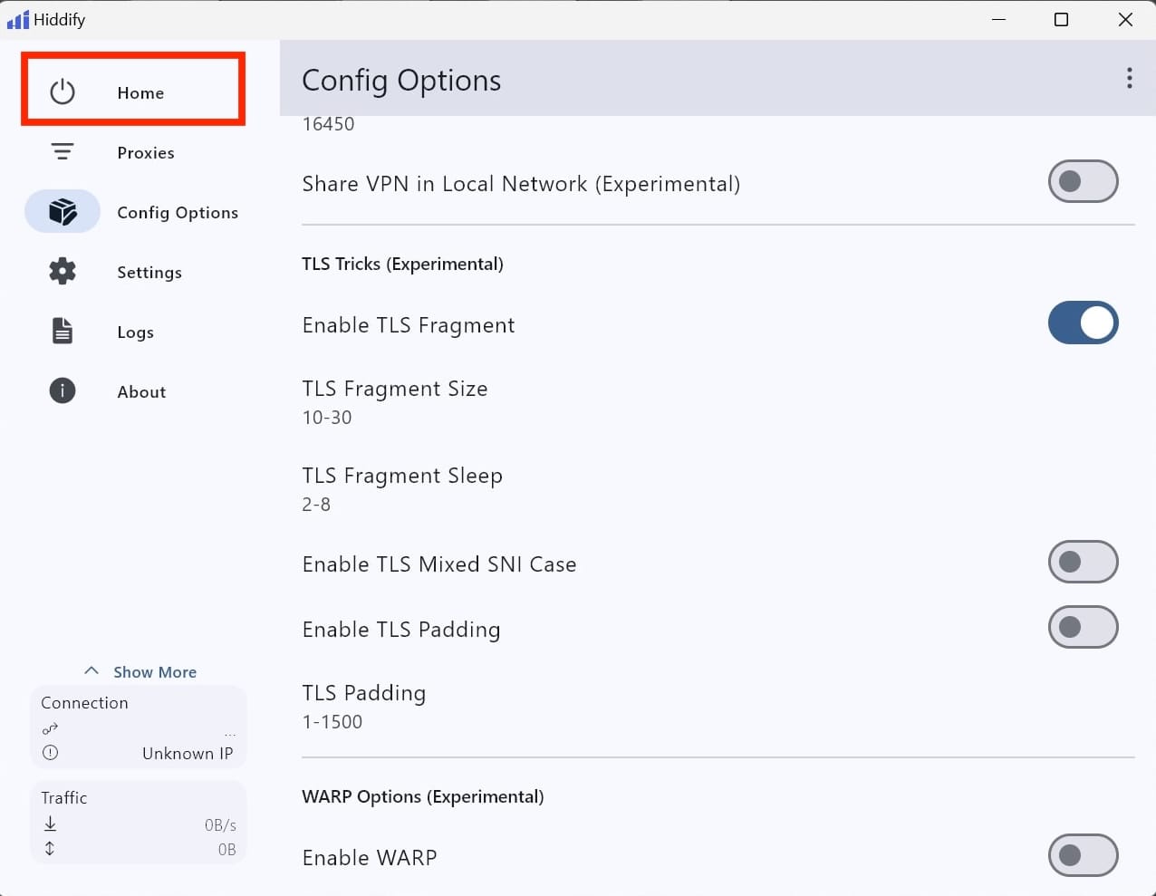Screen dimensions: 1156x896
Task: Open the TLS Fragment Sleep setting
Action: click(x=401, y=489)
